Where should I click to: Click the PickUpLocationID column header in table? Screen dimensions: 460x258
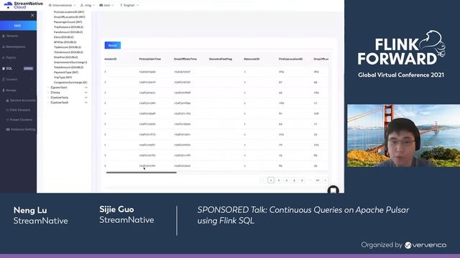click(x=290, y=59)
